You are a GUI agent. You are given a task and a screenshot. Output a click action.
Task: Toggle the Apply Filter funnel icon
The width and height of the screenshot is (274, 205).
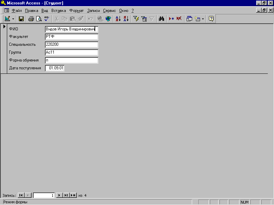pos(152,19)
